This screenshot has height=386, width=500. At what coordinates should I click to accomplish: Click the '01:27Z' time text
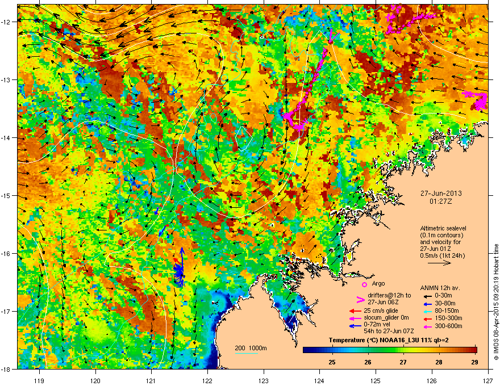[441, 202]
